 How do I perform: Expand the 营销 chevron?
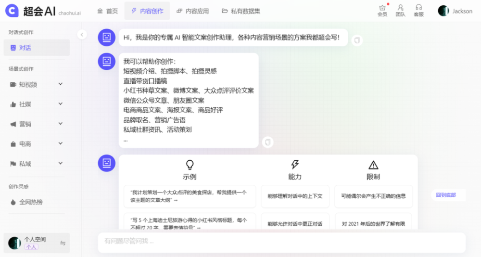(61, 124)
